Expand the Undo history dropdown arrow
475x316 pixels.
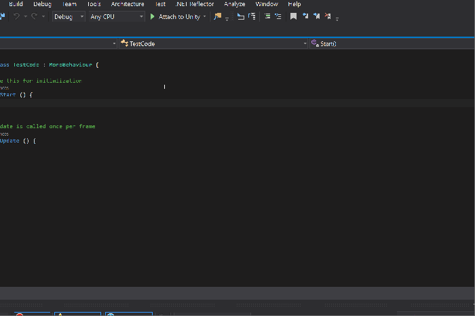click(26, 17)
